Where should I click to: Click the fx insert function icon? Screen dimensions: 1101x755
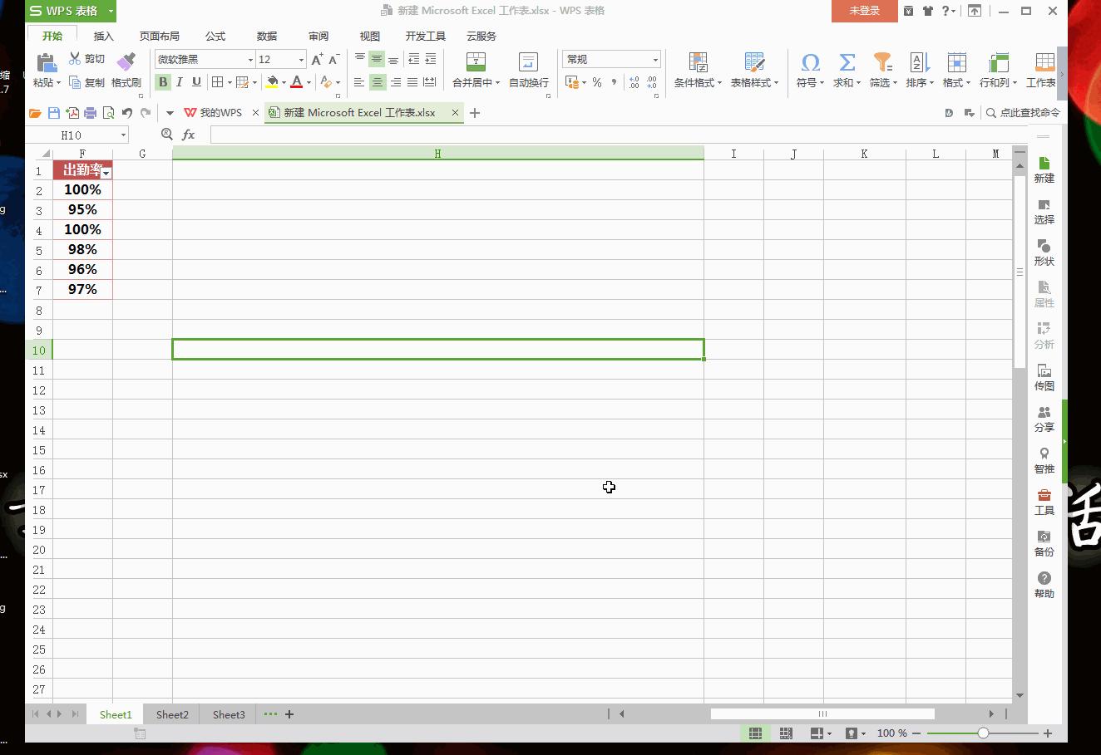tap(189, 135)
